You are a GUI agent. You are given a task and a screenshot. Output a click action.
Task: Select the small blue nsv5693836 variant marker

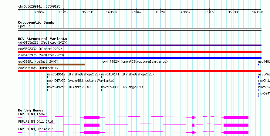coord(102,90)
